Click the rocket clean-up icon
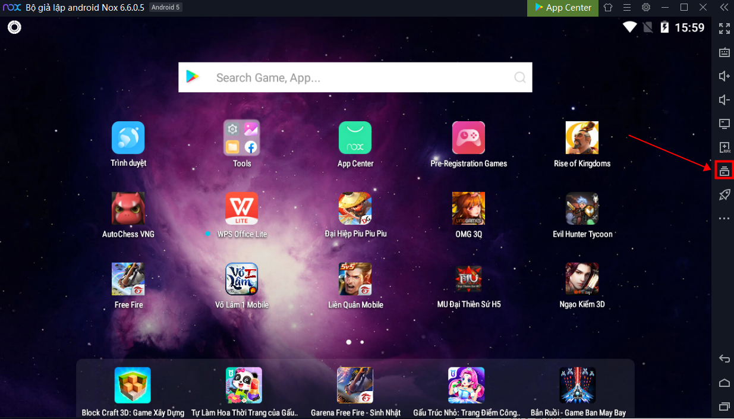 tap(724, 194)
